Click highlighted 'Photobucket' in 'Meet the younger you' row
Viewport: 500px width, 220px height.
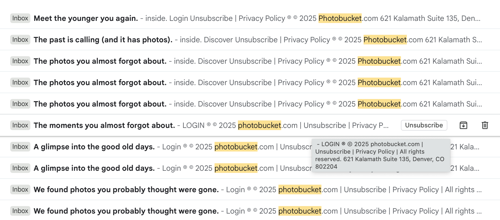pos(340,18)
